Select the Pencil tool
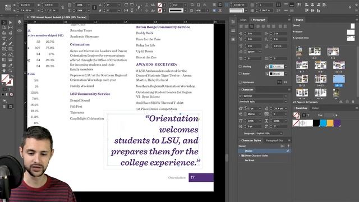 click(x=10, y=44)
